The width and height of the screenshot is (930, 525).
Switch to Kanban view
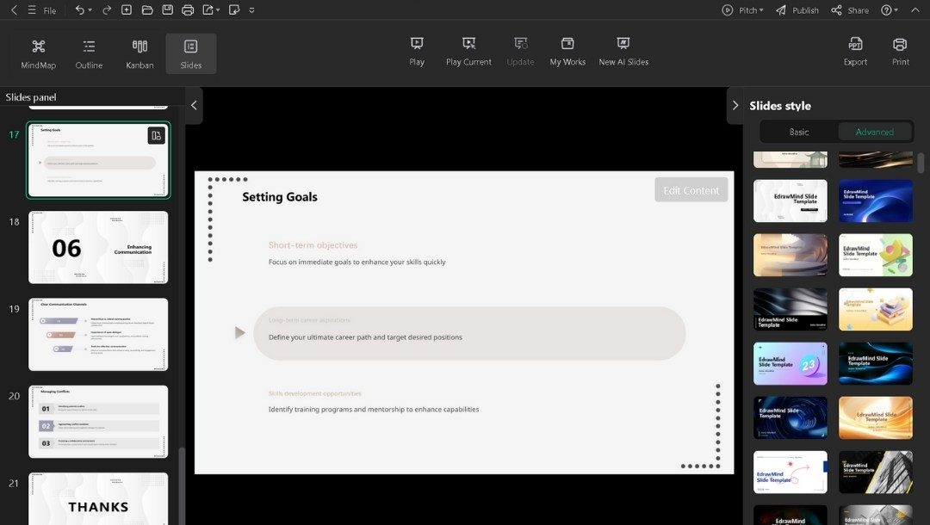tap(139, 52)
